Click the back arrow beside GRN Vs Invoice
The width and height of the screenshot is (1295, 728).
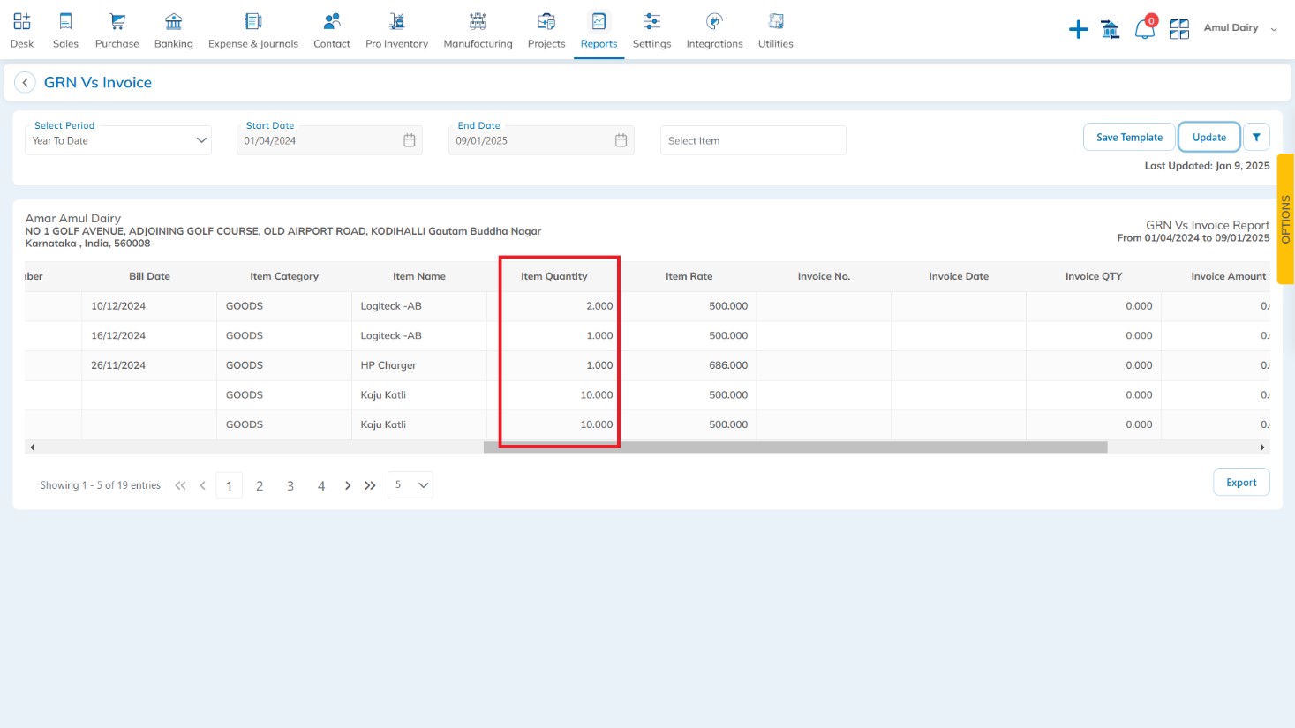[x=26, y=83]
